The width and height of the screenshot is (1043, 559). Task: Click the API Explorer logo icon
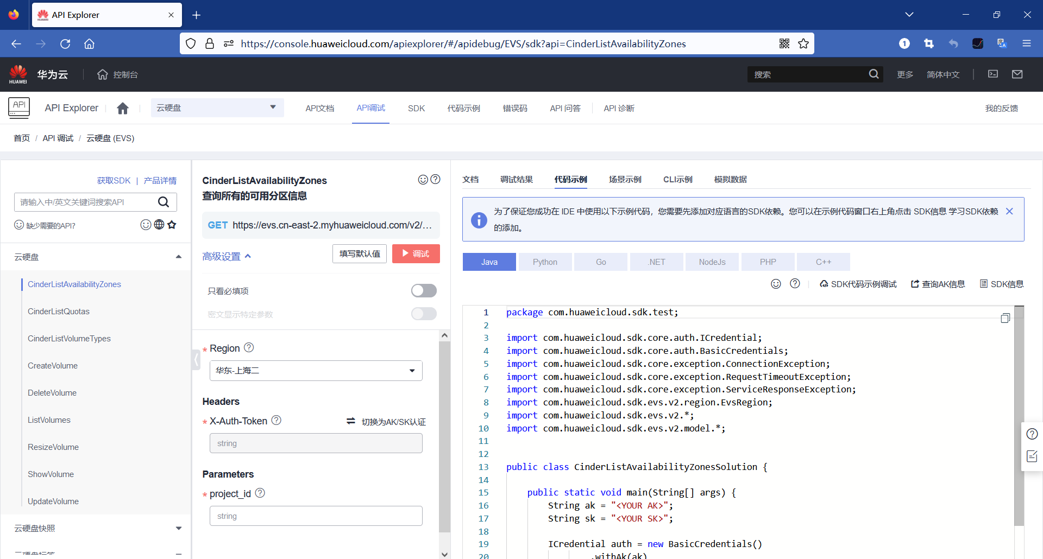point(19,107)
